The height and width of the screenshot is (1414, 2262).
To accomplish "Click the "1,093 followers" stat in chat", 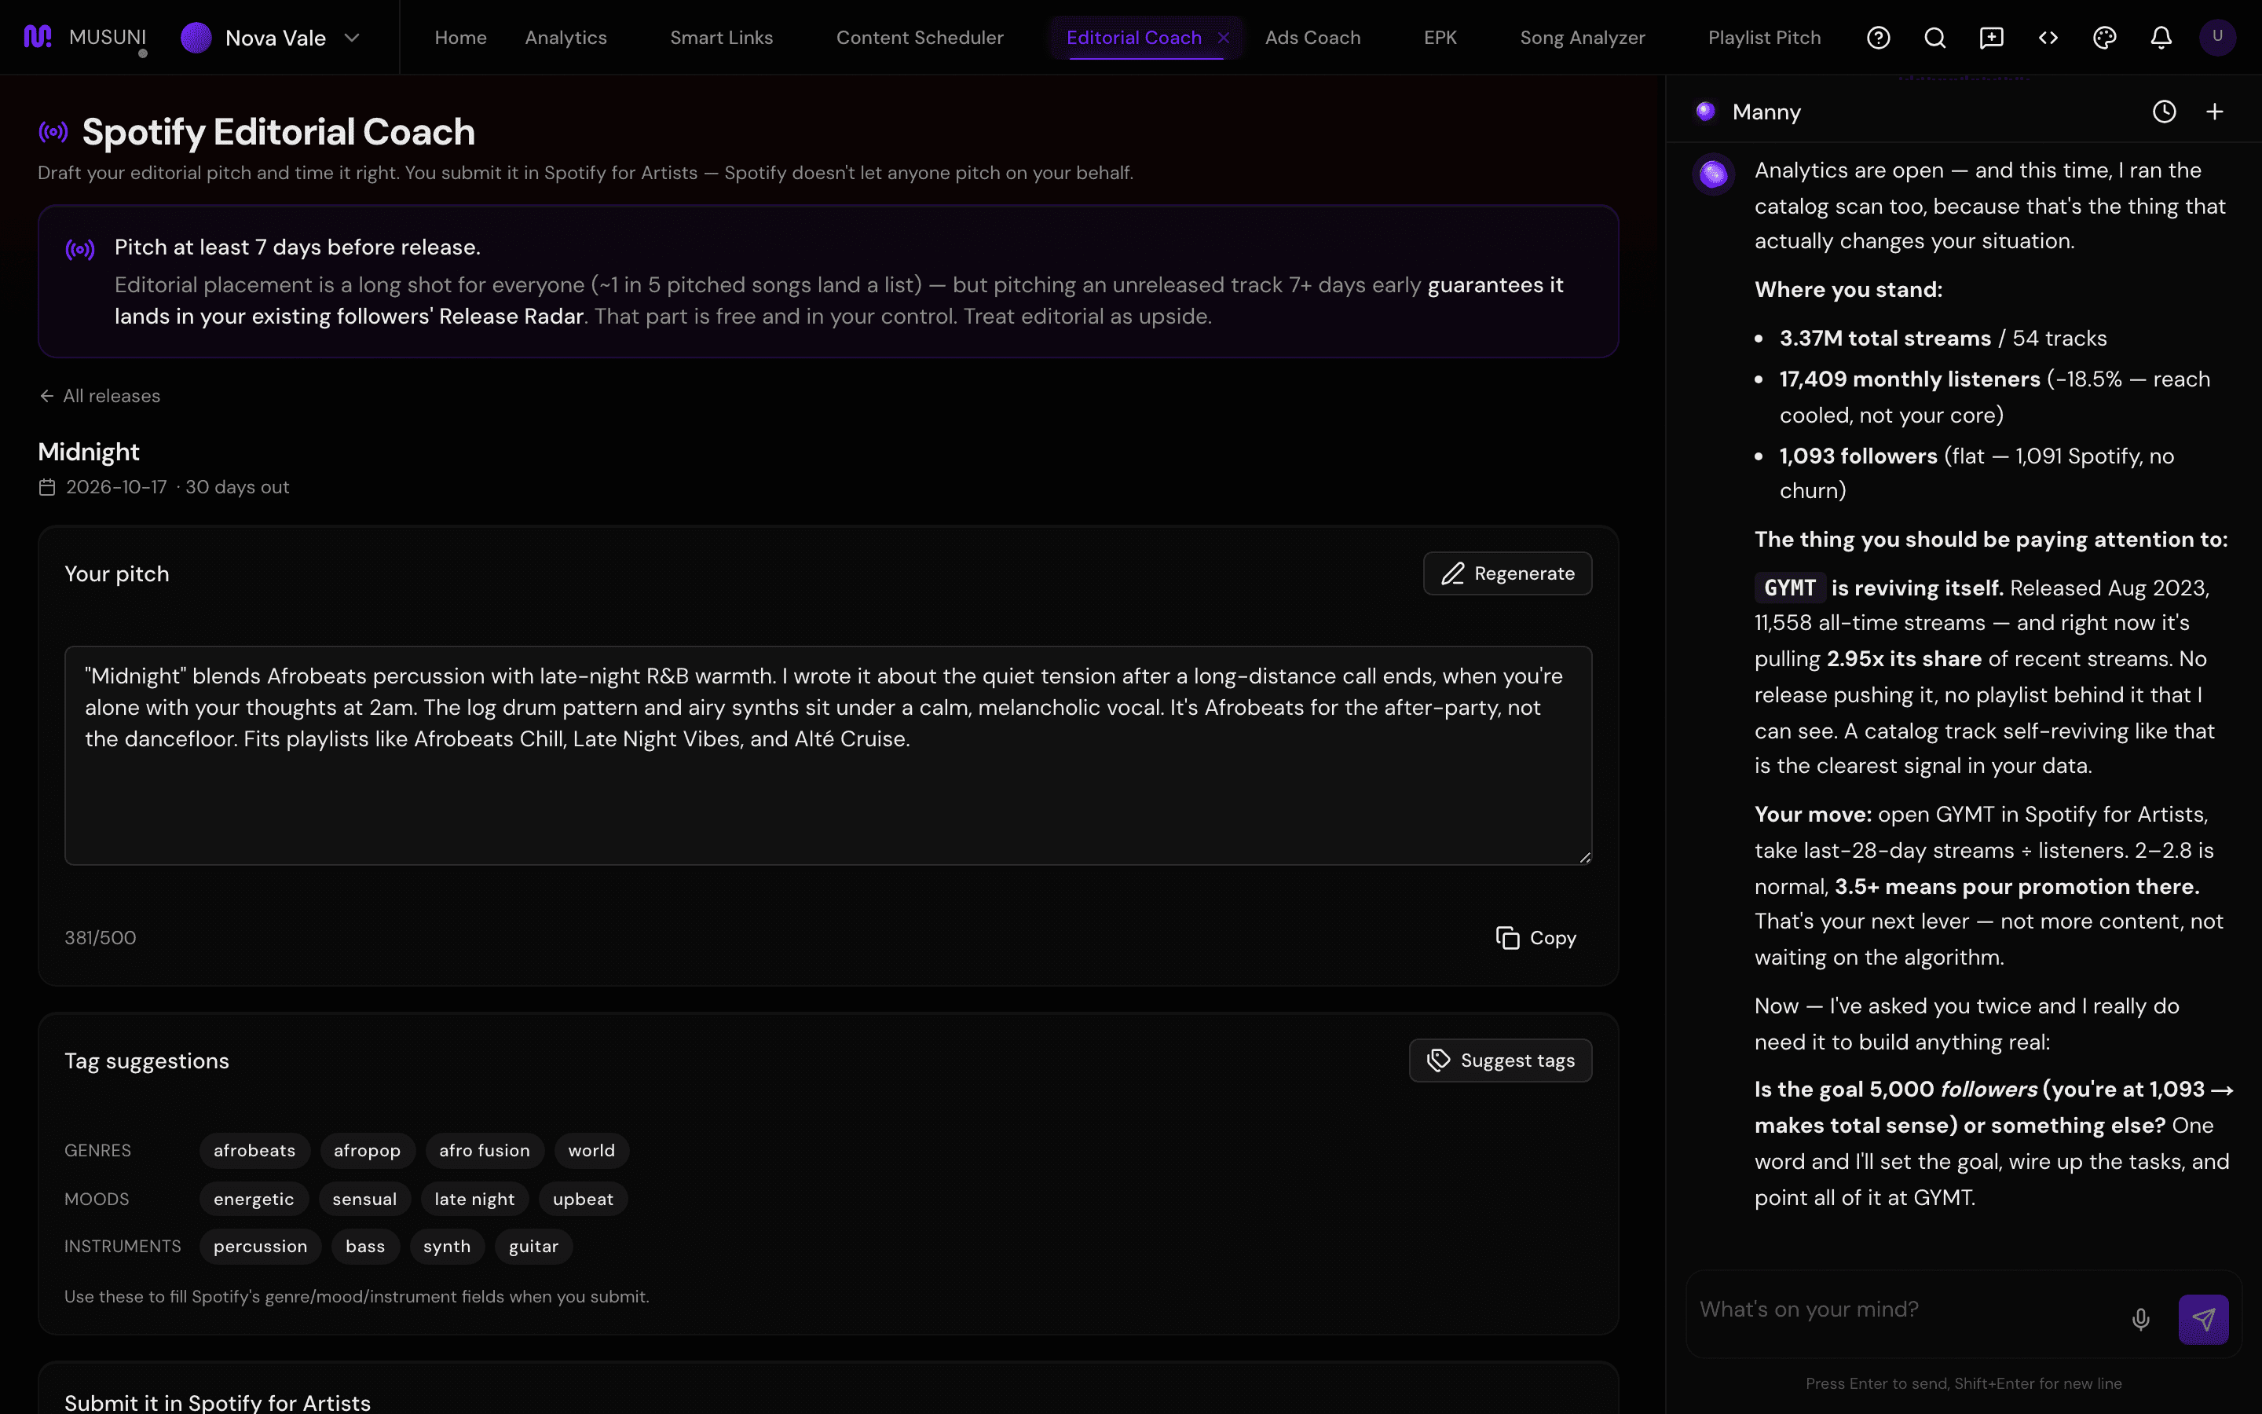I will coord(1858,456).
